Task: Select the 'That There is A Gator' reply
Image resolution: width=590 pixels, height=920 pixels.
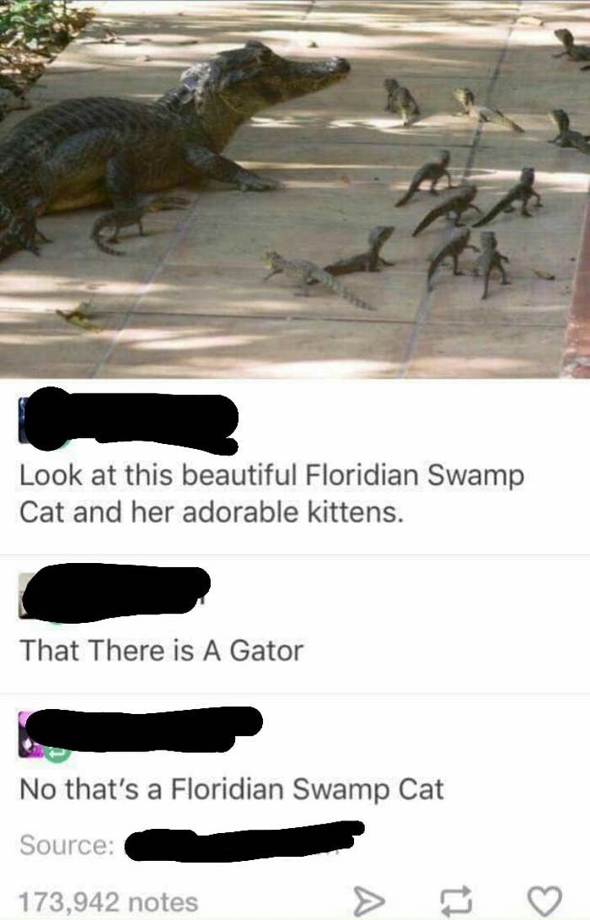Action: [x=161, y=651]
